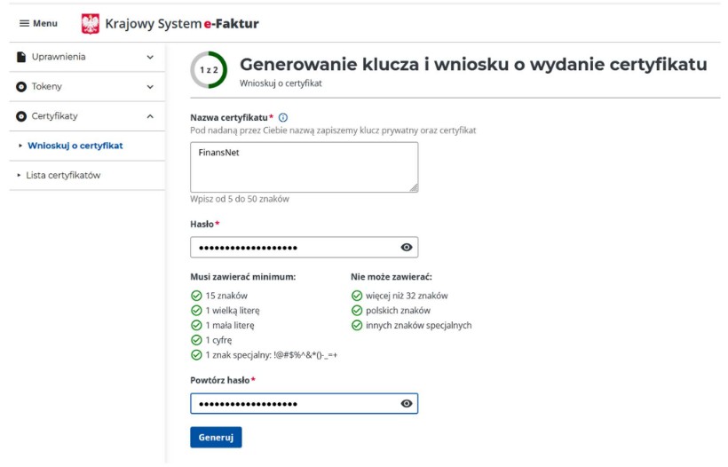Image resolution: width=728 pixels, height=467 pixels.
Task: Click checkmark icon beside 1 znak specjalny
Action: [196, 355]
